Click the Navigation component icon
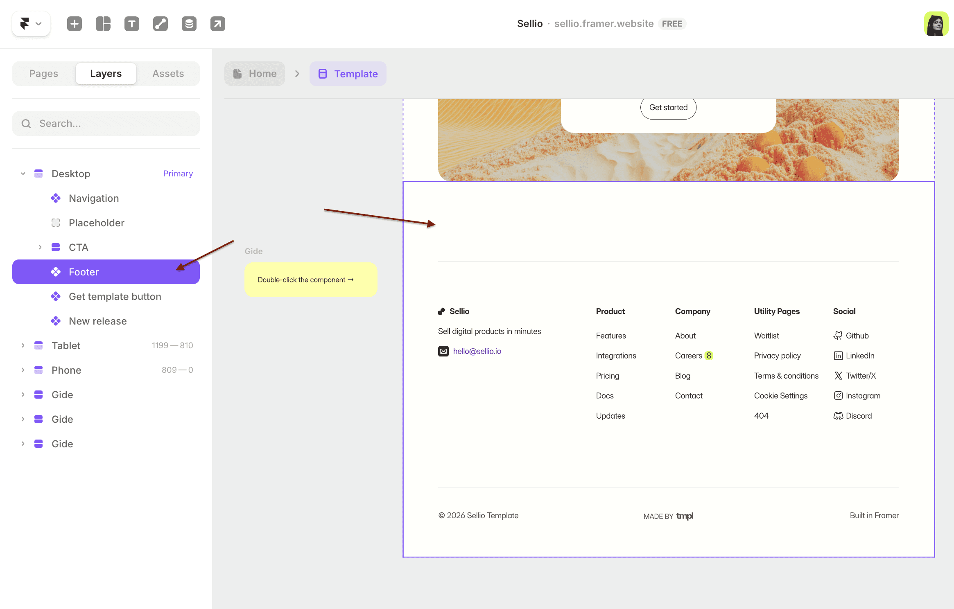This screenshot has height=609, width=954. (56, 198)
